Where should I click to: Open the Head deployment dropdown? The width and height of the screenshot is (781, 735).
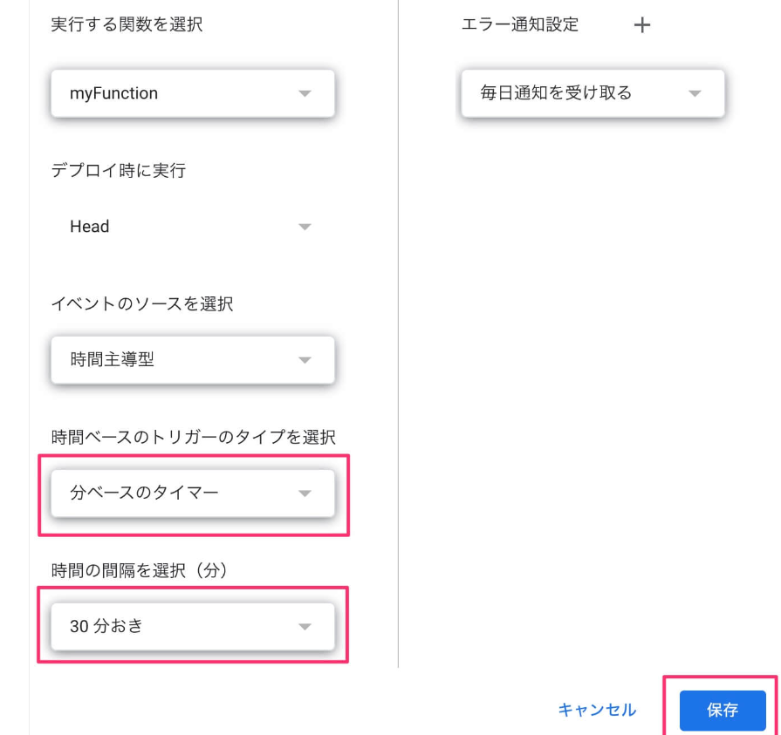[x=193, y=227]
